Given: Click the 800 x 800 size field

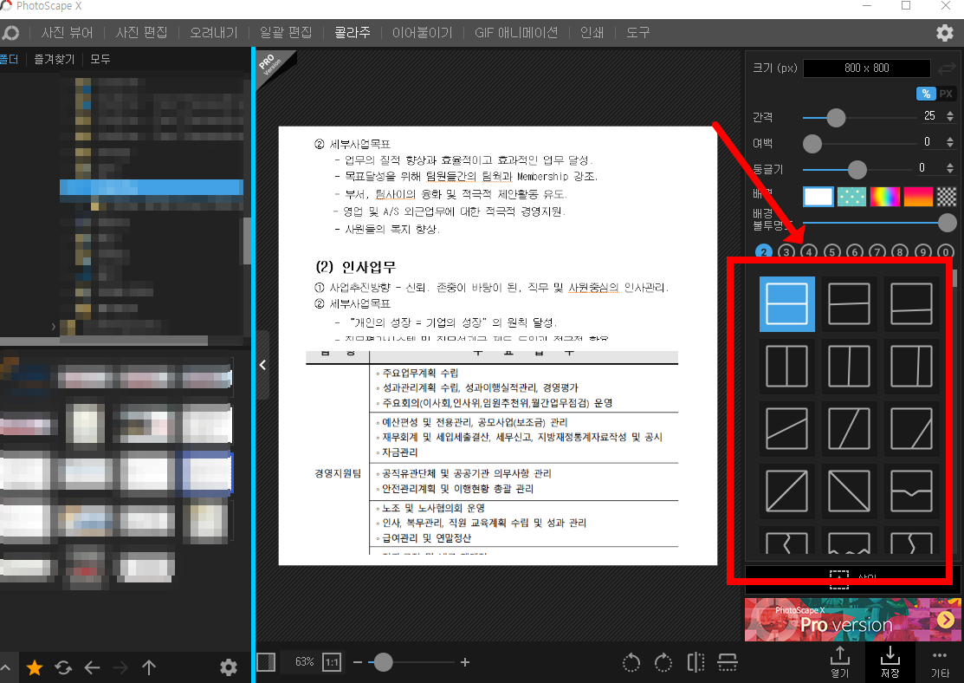Looking at the screenshot, I should click(x=866, y=68).
